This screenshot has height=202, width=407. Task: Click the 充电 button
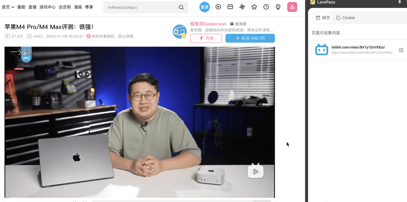coord(206,38)
